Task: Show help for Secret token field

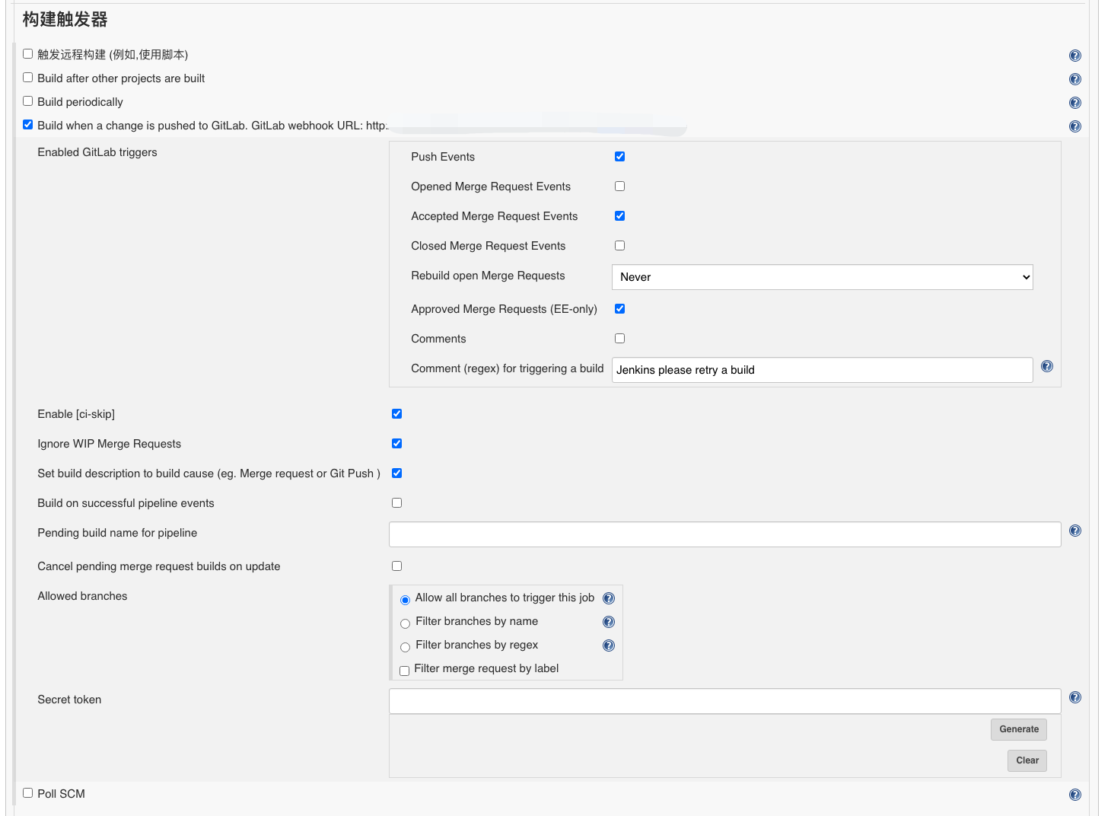Action: [1074, 697]
